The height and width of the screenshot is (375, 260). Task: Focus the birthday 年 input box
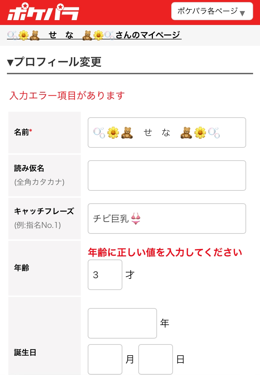pos(122,323)
